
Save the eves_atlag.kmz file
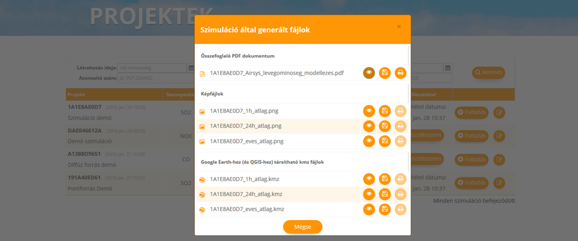(385, 209)
